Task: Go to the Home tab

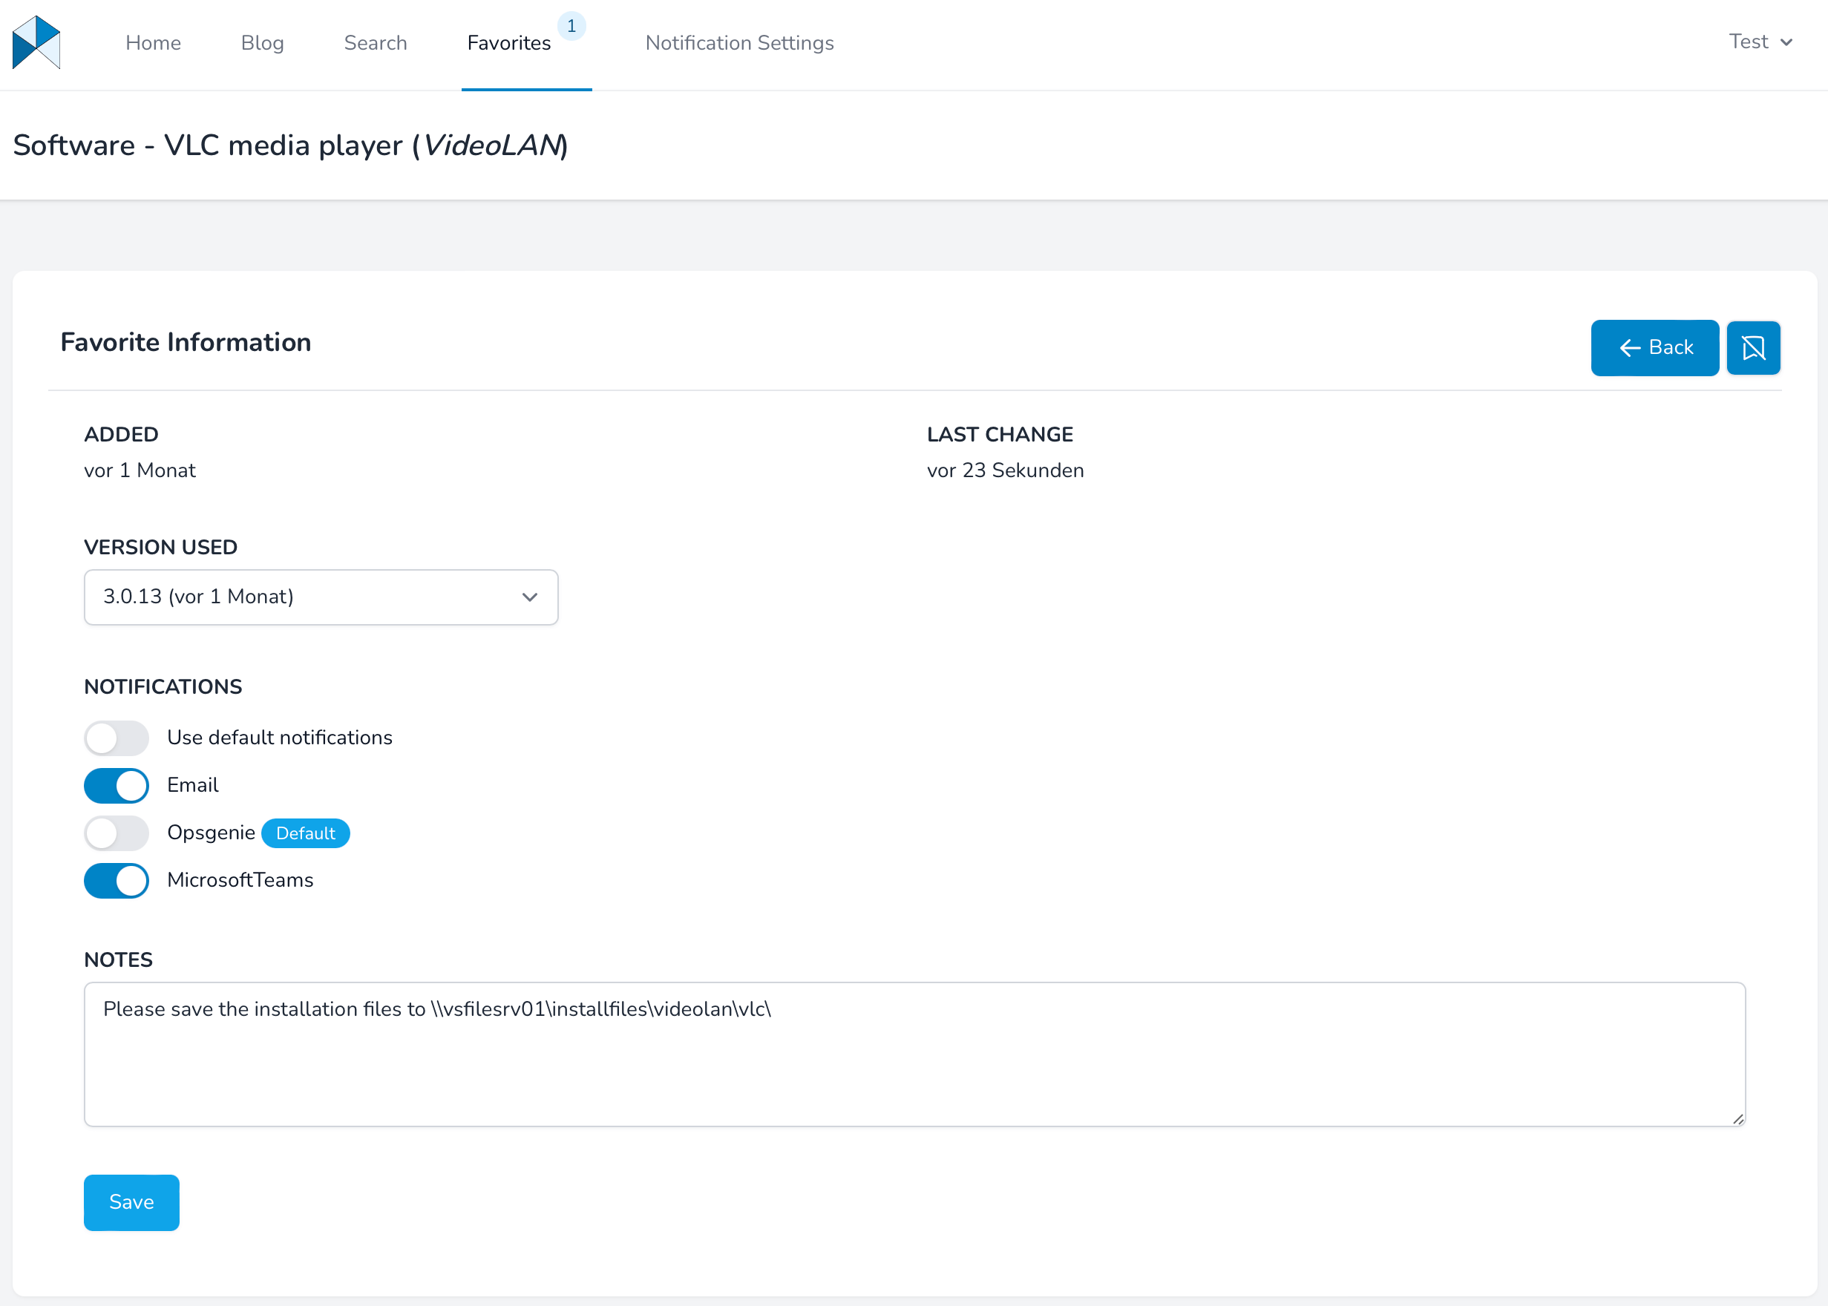Action: [153, 42]
